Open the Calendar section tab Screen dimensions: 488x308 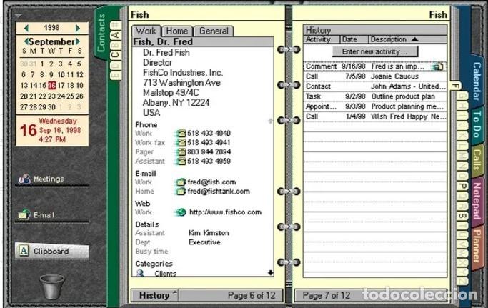coord(477,81)
